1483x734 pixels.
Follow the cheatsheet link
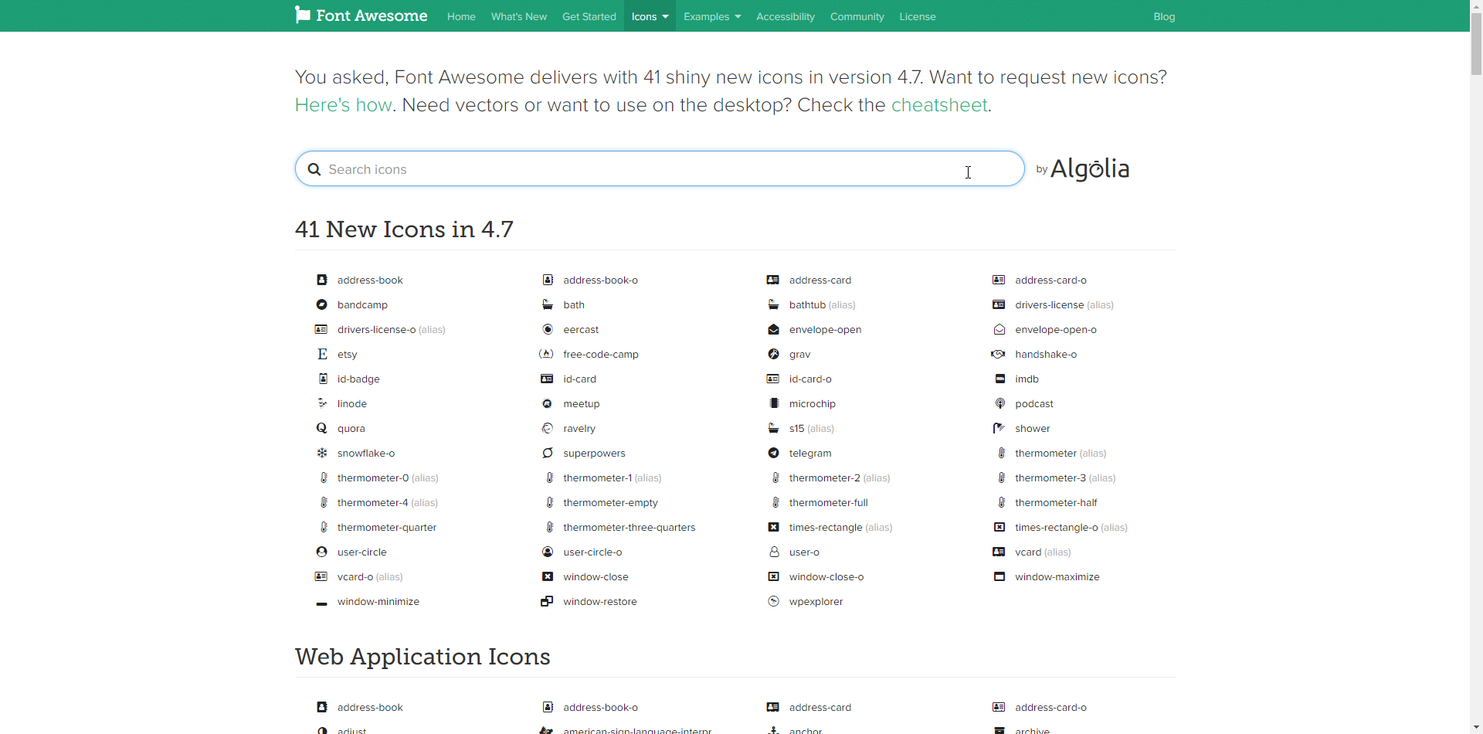pyautogui.click(x=939, y=105)
